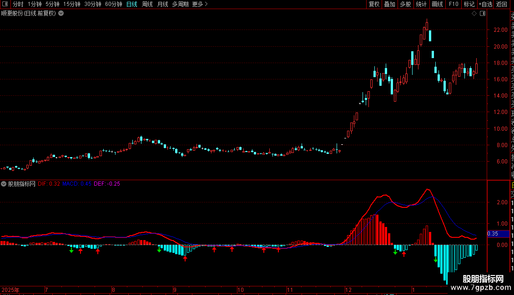Click the 14.00 price axis label
514x295 pixels.
click(500, 95)
